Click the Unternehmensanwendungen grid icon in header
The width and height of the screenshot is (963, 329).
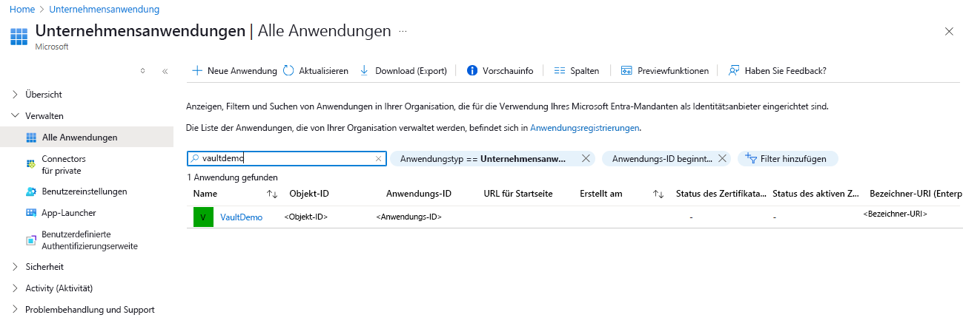point(19,37)
